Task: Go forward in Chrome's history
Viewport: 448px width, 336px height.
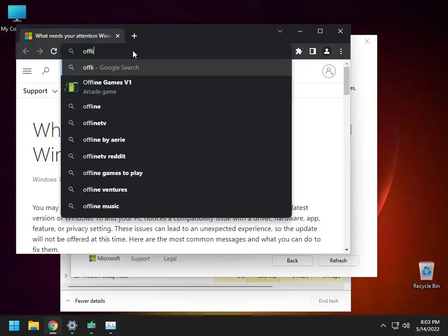Action: coord(40,51)
